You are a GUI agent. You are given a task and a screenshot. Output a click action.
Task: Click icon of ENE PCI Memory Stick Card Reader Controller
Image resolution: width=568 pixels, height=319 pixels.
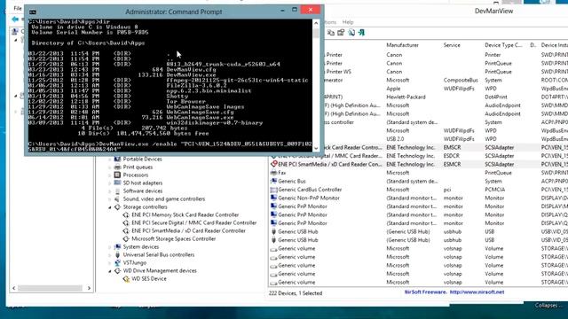click(126, 214)
